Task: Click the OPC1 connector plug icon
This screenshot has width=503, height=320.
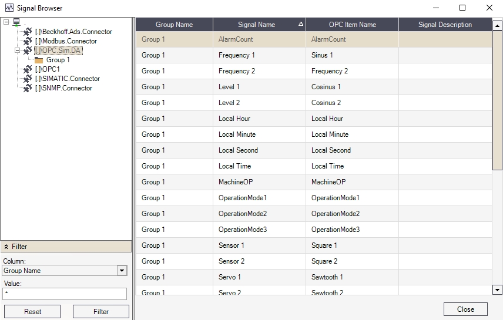Action: click(28, 69)
